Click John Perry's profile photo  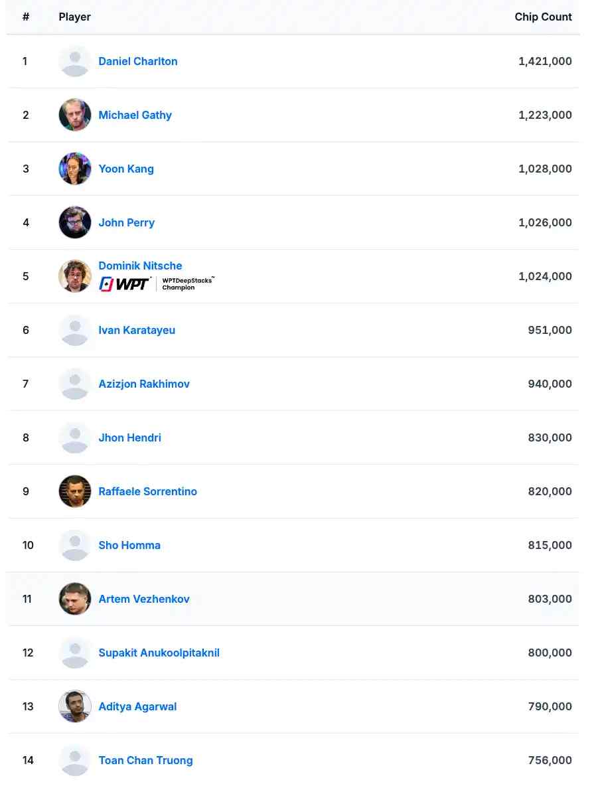point(75,222)
